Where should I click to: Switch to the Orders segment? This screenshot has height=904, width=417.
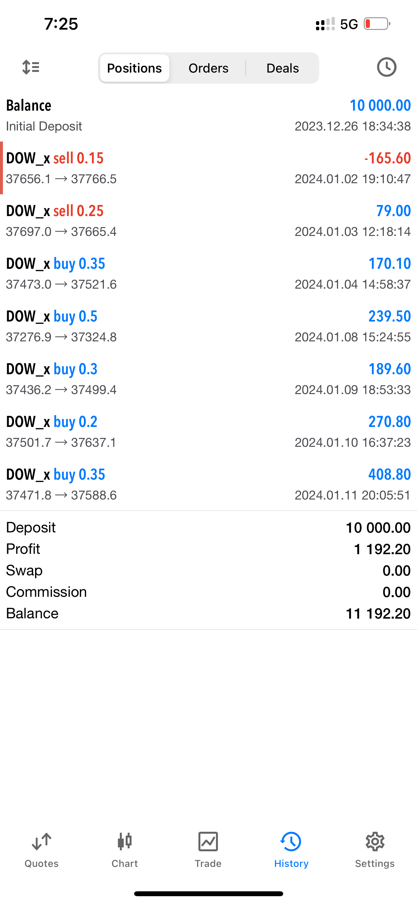tap(208, 68)
